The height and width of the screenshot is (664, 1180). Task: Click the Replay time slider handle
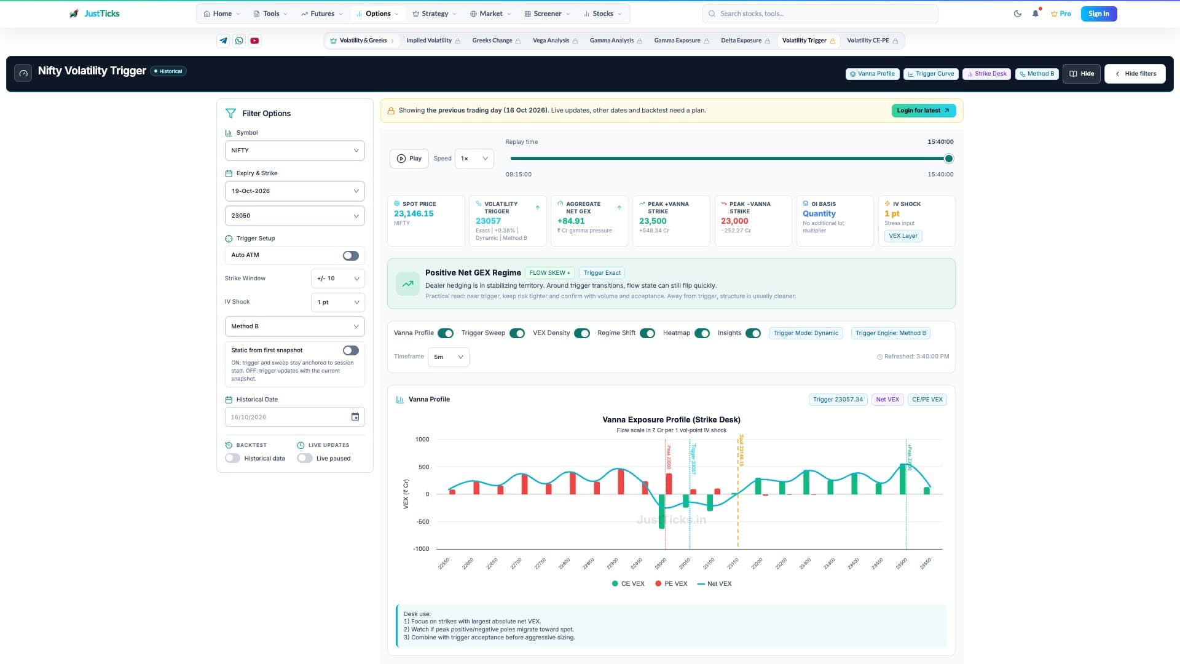click(x=949, y=159)
